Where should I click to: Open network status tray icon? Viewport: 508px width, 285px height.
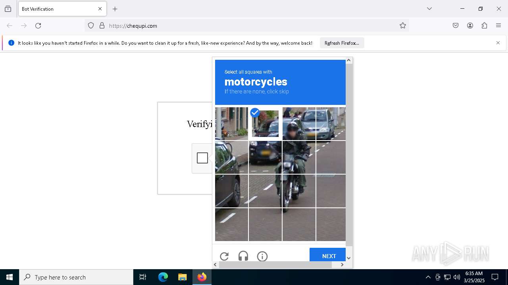point(447,277)
